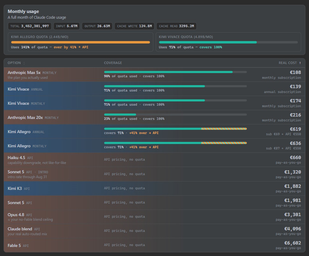Click the Input 5.67M badge
The height and width of the screenshot is (256, 309).
pos(67,26)
